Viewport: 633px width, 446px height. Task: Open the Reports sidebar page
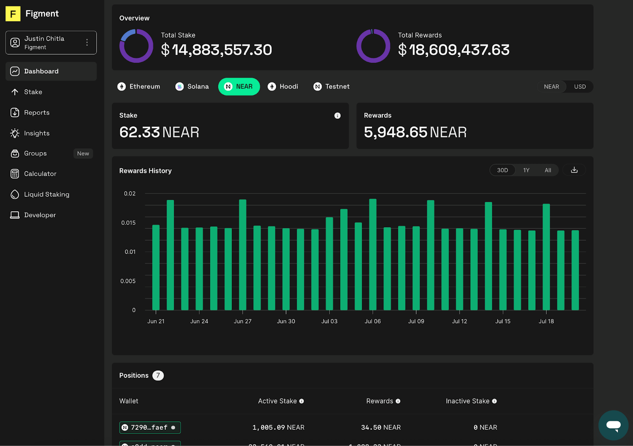pos(51,112)
